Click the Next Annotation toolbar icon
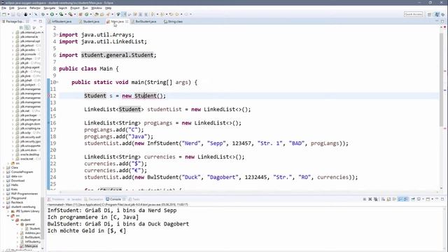 tap(153, 14)
